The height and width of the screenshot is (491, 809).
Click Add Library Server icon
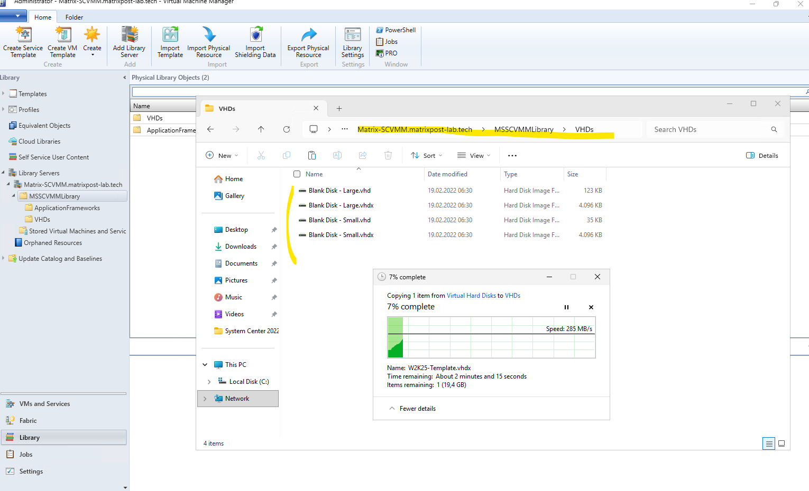pos(129,42)
